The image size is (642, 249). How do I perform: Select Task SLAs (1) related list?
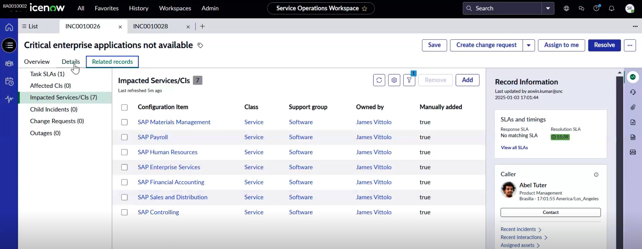coord(47,74)
